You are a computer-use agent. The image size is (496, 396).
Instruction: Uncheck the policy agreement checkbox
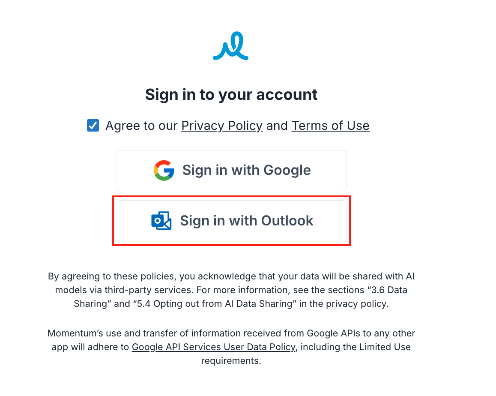coord(93,125)
